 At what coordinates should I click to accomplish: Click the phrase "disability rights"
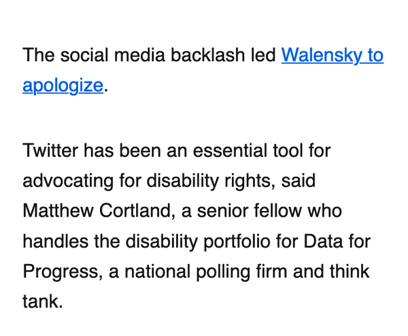225,180
